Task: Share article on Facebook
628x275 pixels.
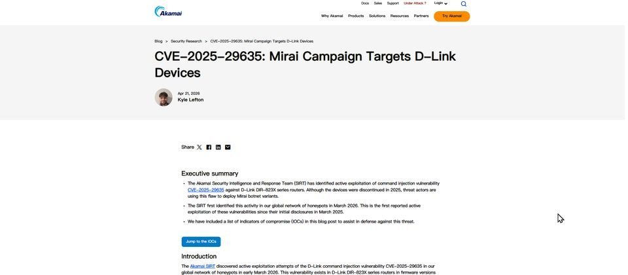Action: pyautogui.click(x=209, y=147)
